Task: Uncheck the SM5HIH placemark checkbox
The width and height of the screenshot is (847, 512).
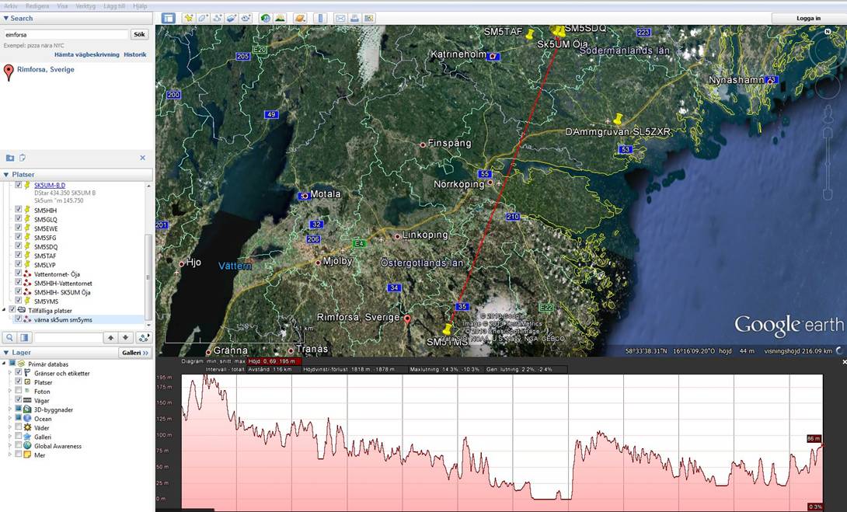Action: coord(19,210)
